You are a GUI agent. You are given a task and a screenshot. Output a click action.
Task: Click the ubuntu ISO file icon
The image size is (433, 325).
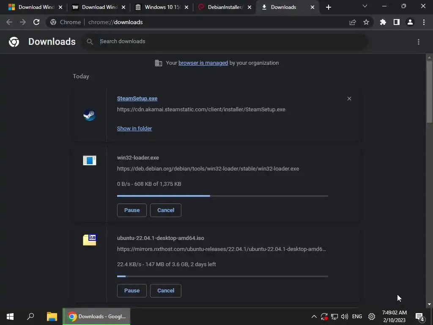pos(90,240)
